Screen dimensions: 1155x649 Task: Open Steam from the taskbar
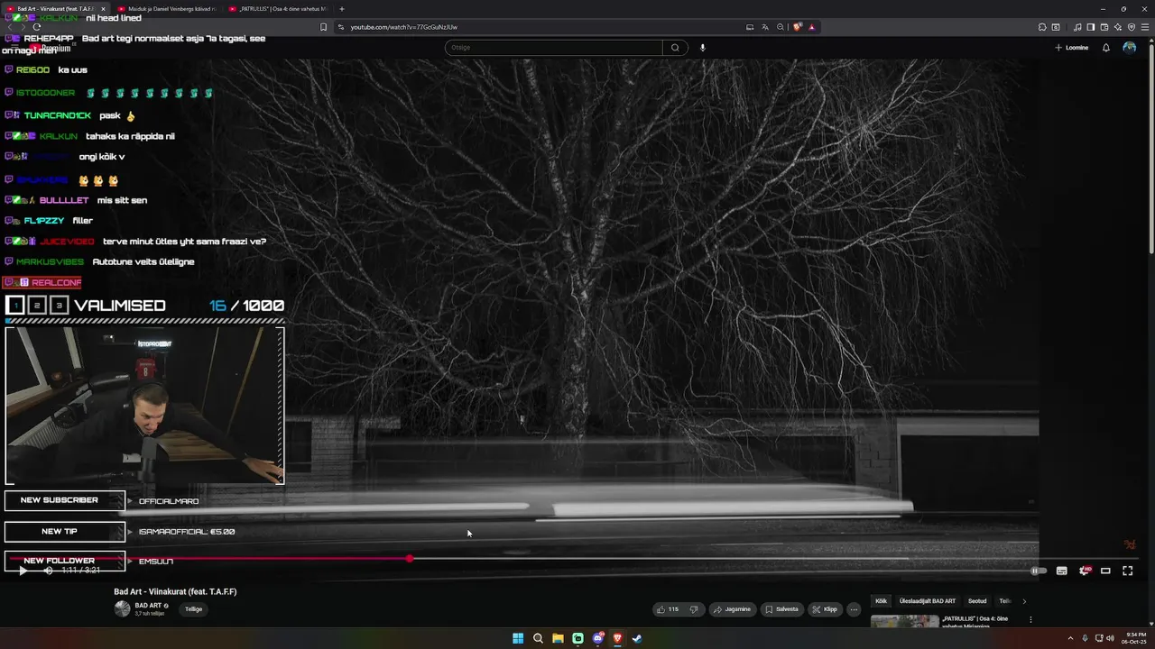coord(637,638)
